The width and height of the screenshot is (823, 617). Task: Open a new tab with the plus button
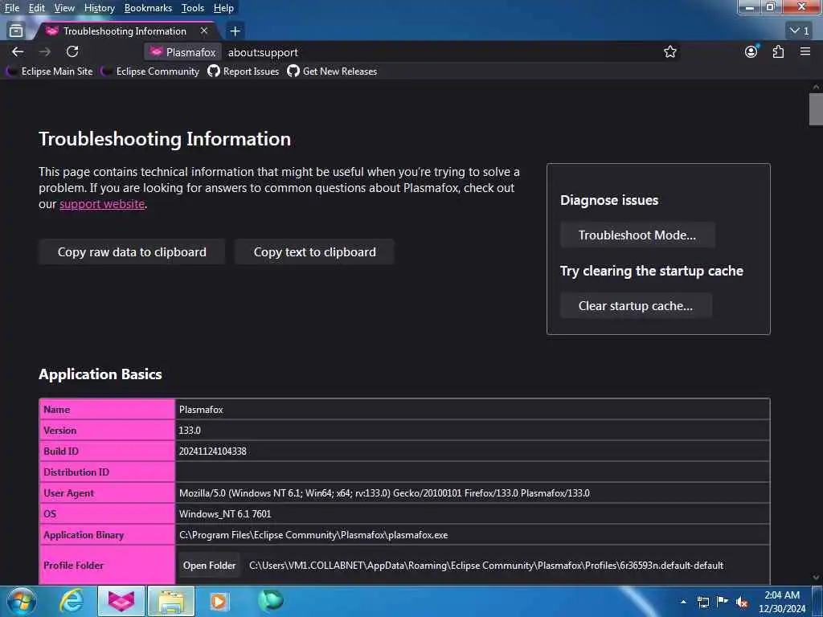(235, 31)
